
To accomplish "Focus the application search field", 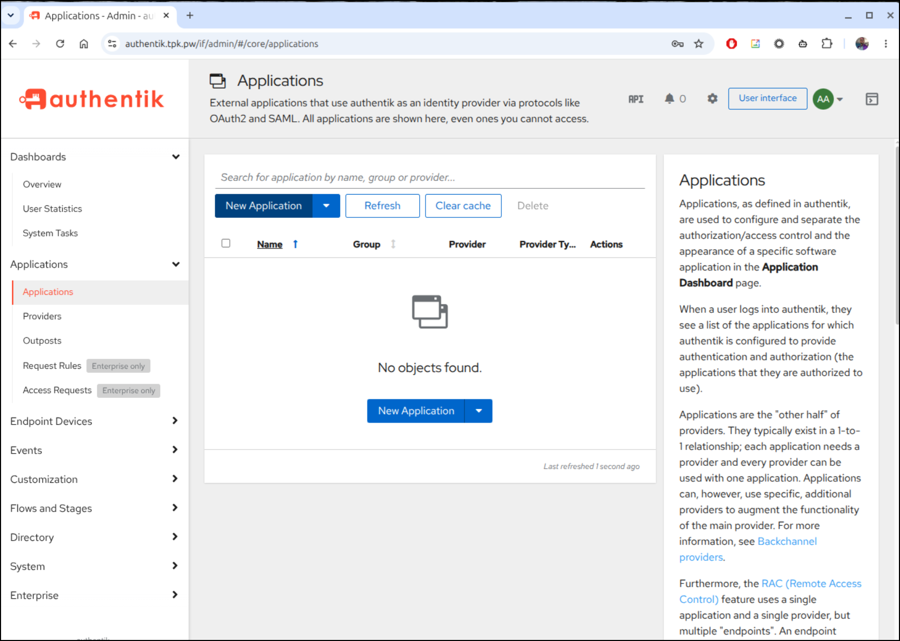I will 430,177.
